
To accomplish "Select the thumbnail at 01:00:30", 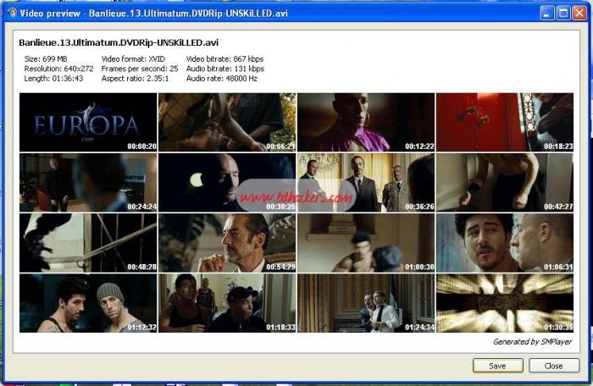I will (366, 243).
